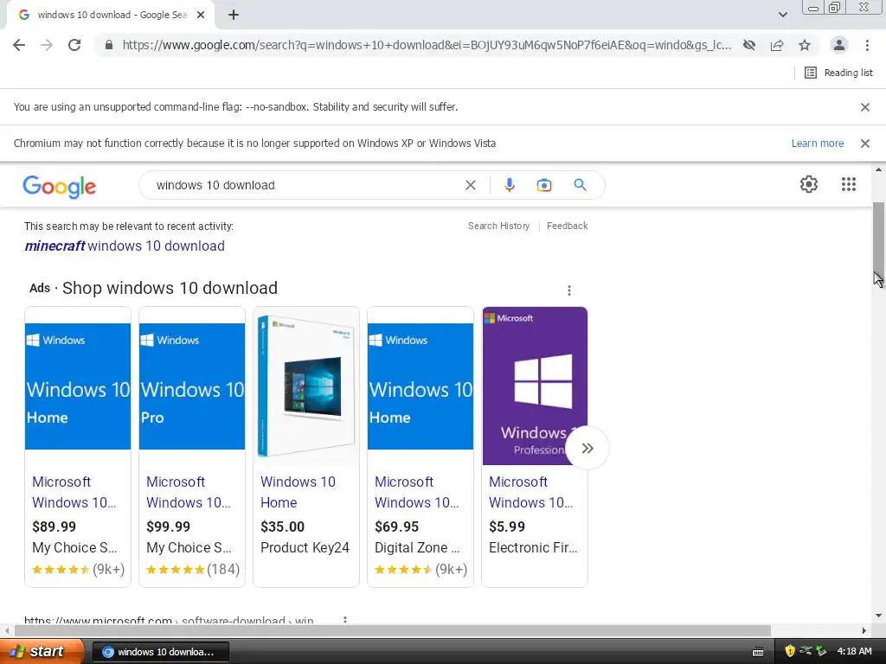The image size is (886, 664).
Task: Select the Chromium taskbar button
Action: click(160, 652)
